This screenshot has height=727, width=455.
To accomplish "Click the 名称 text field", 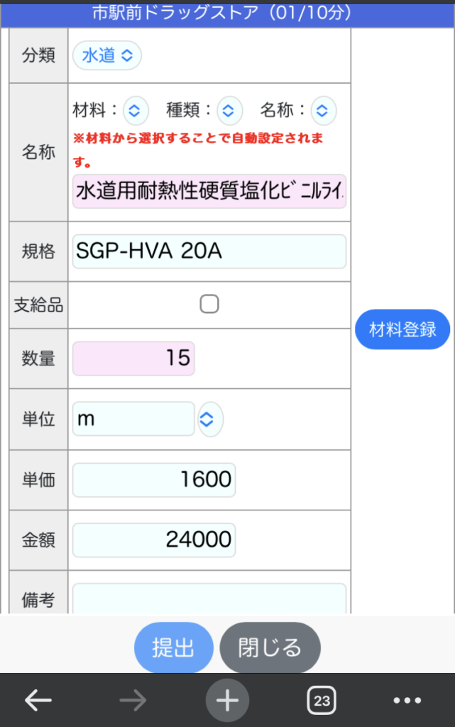I will tap(209, 191).
